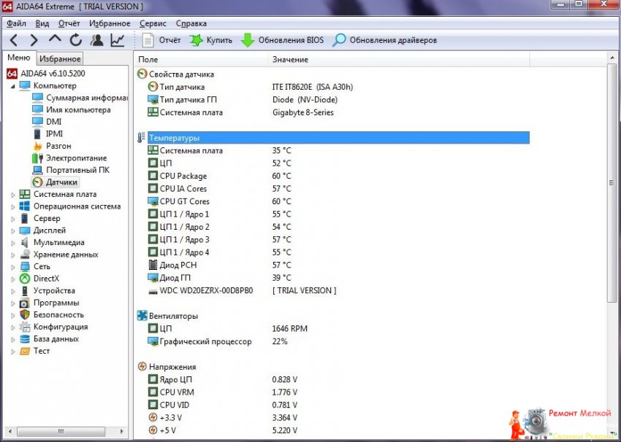Click the Up level arrow icon
Screen dimensions: 621x442
(55, 40)
